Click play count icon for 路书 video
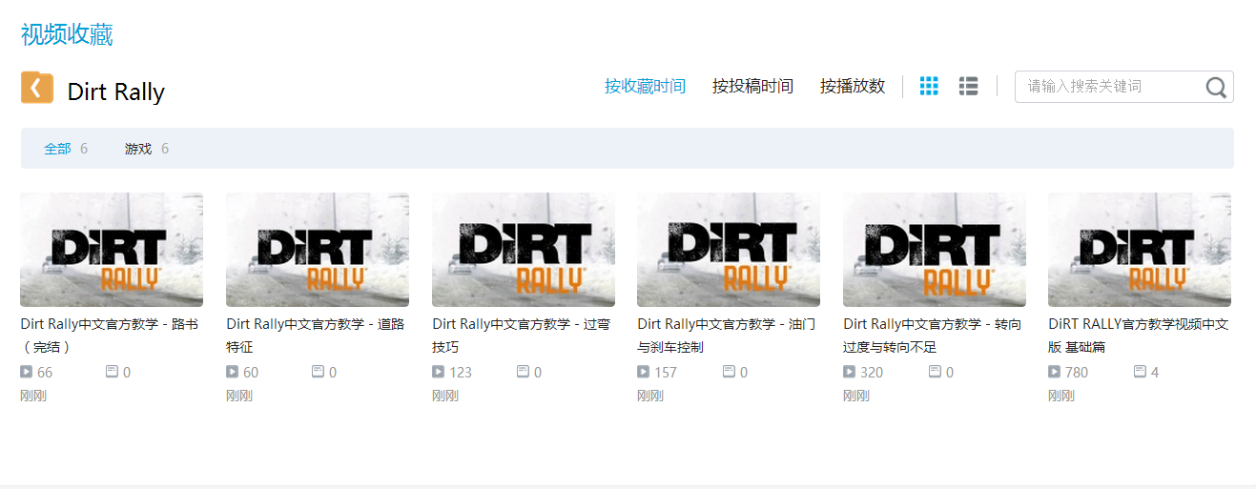 [x=27, y=372]
